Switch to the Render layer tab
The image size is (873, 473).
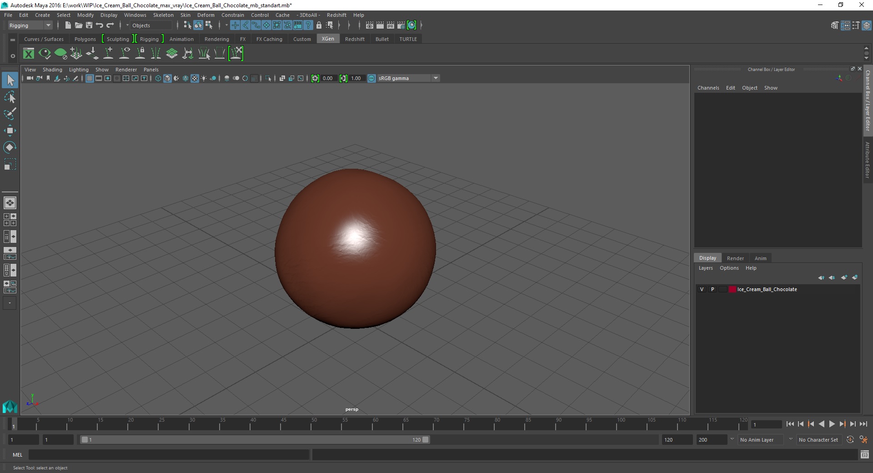click(735, 258)
